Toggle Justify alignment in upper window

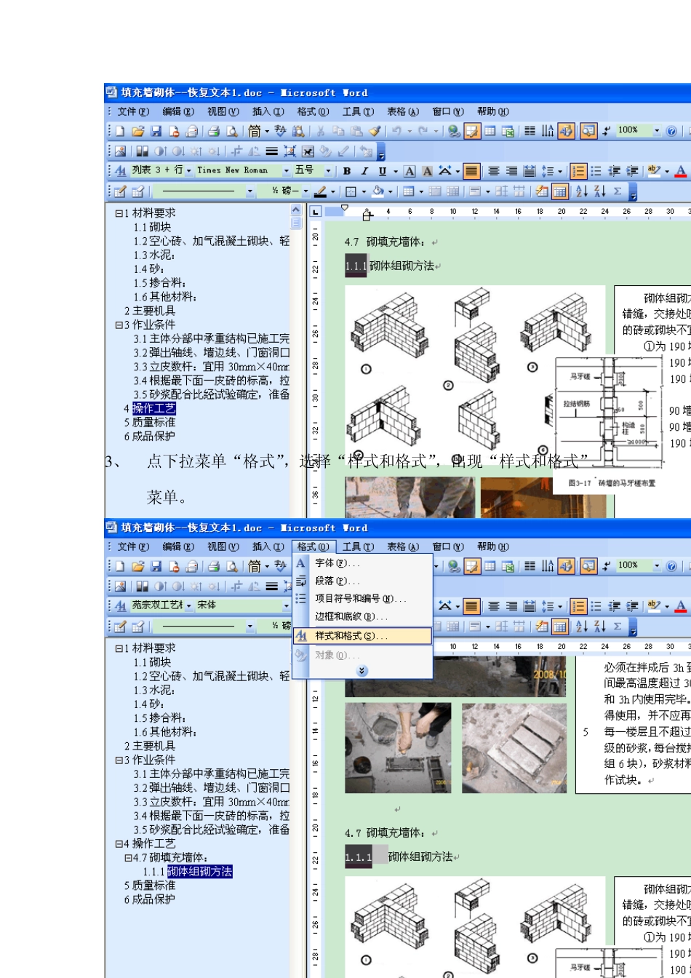pos(472,171)
